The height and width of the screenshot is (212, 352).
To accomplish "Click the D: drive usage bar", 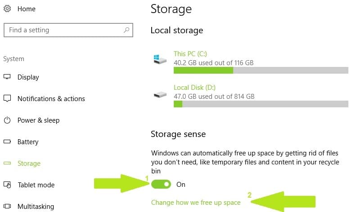I will coord(261,104).
